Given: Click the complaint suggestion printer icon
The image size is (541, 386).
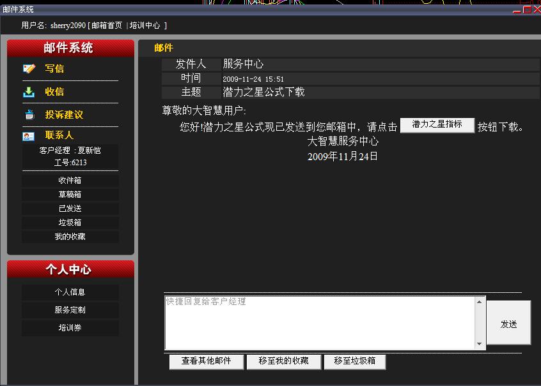Looking at the screenshot, I should tap(29, 114).
